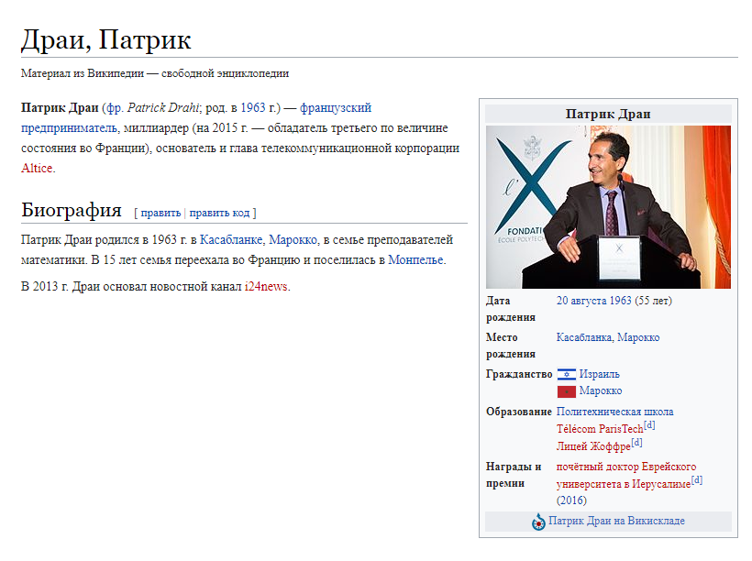The image size is (752, 561).
Task: Follow the 'Монпелье' link
Action: coord(415,260)
